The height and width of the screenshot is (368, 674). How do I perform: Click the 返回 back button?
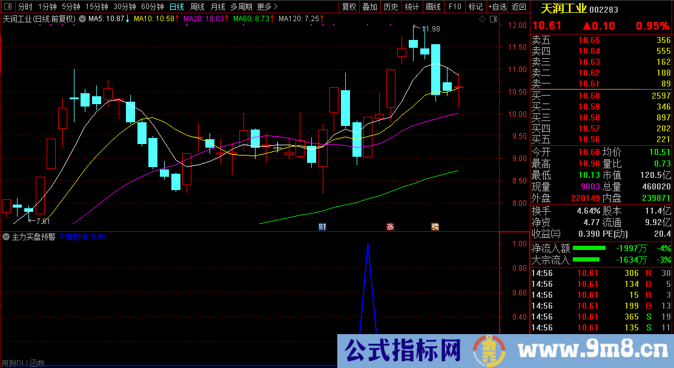click(x=519, y=7)
